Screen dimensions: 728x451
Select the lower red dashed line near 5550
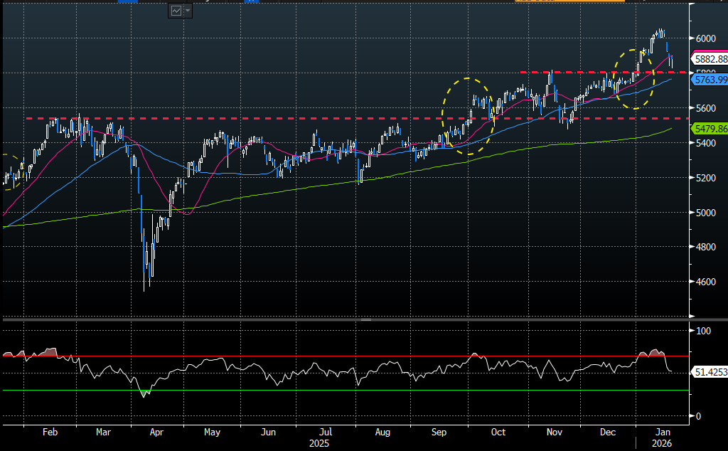(x=213, y=118)
